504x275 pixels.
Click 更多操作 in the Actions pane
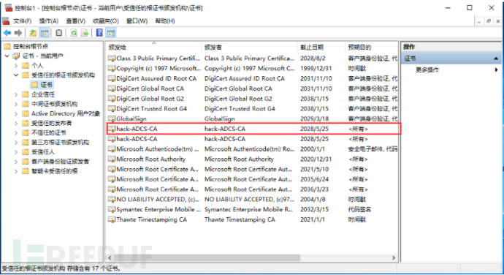tap(427, 69)
